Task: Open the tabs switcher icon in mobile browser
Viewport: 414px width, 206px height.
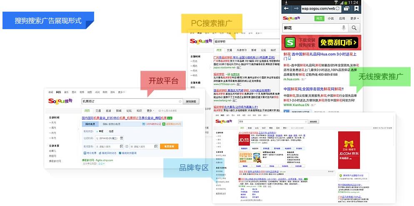Action: pos(346,8)
